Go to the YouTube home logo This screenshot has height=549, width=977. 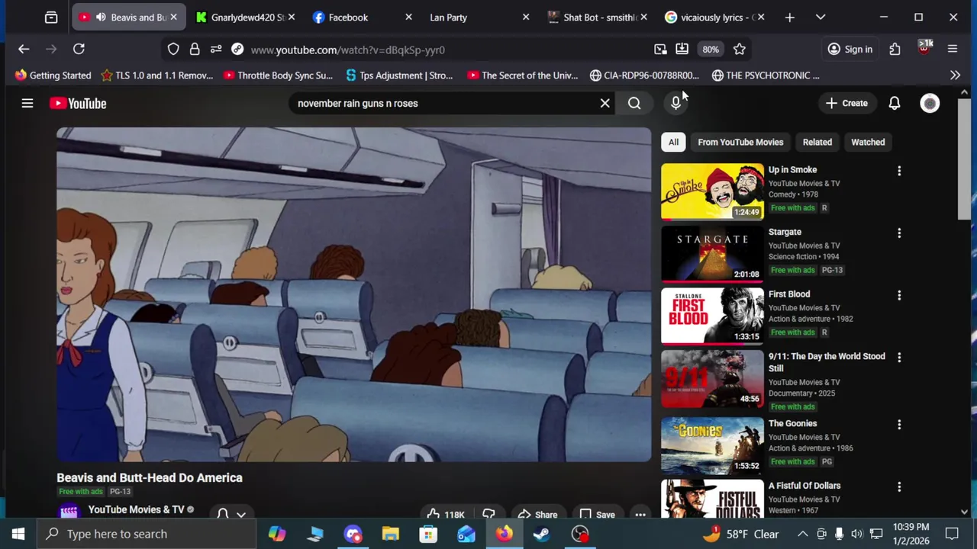point(78,103)
